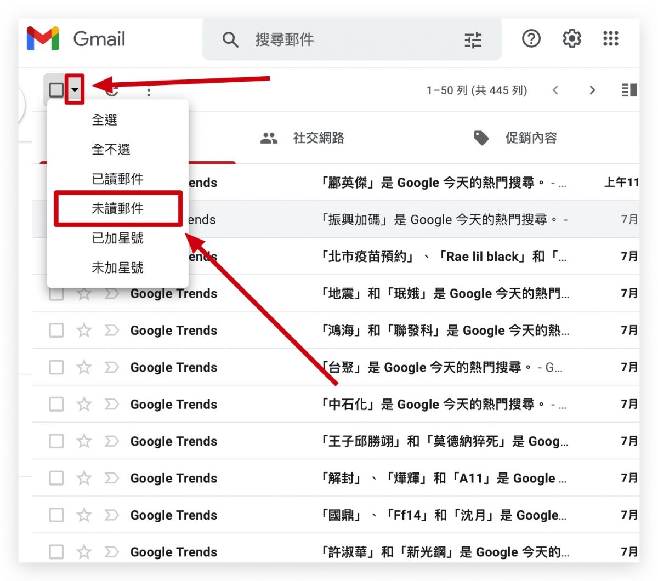Click the 搜尋郵件 search field
The height and width of the screenshot is (581, 658).
[352, 39]
